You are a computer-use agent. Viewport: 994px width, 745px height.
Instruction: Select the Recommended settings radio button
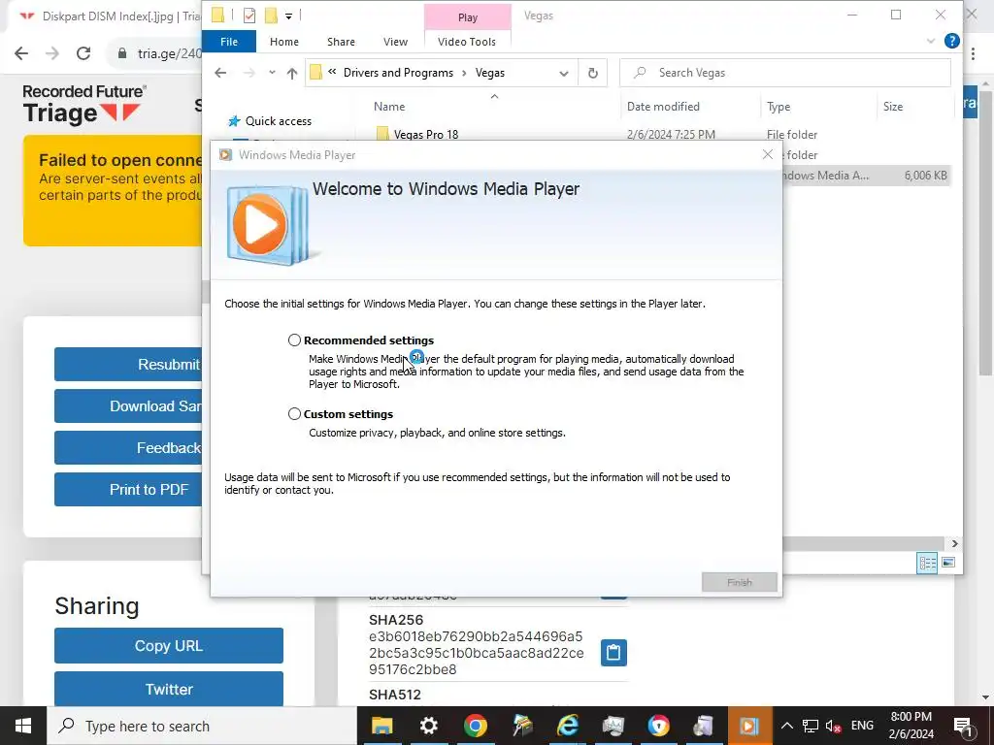pyautogui.click(x=294, y=340)
